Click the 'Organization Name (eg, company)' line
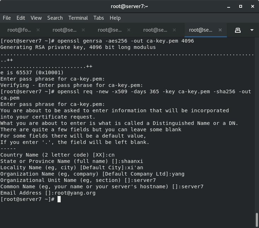 tap(92, 174)
